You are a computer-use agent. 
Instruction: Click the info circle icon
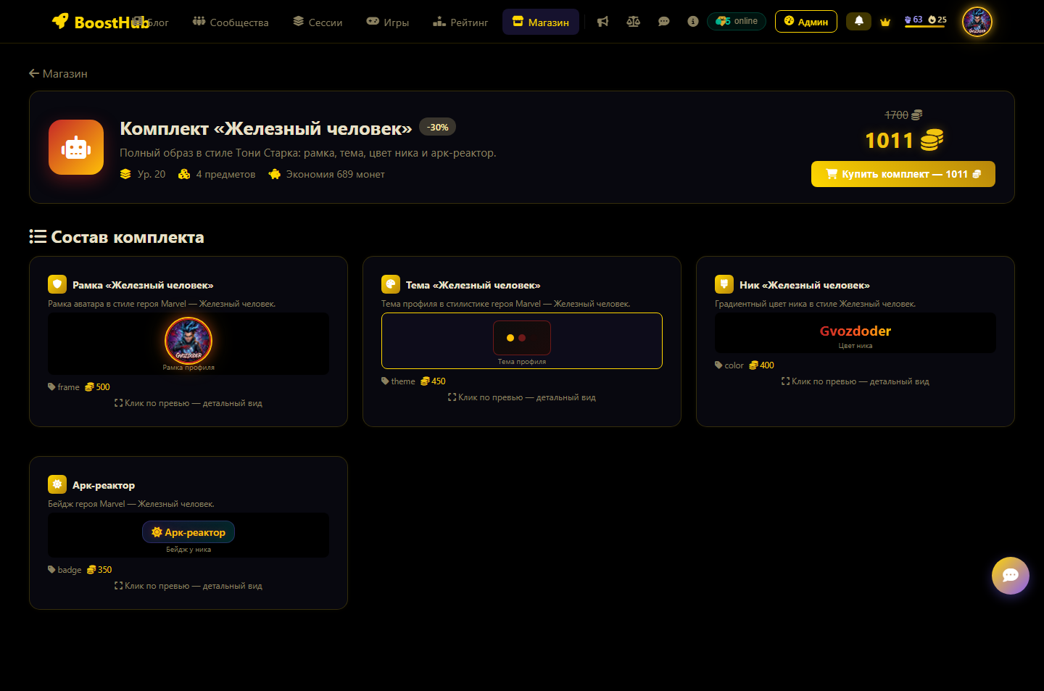click(x=693, y=22)
